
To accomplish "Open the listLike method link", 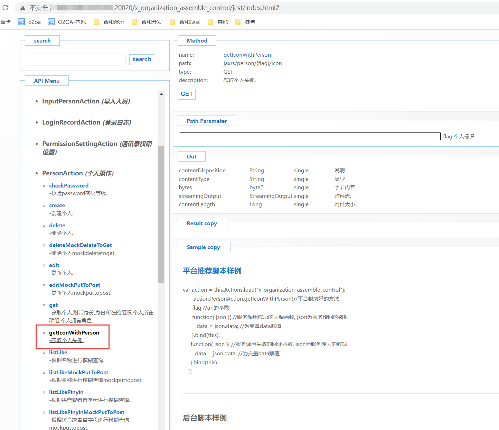I will pyautogui.click(x=58, y=353).
